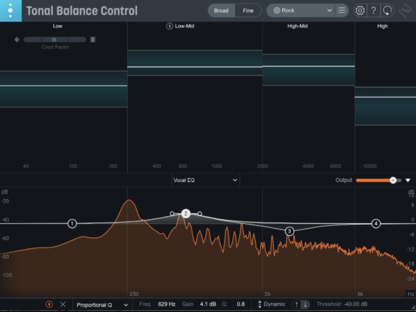Click the Threshold value -40.00 dB
This screenshot has height=312, width=416.
click(356, 305)
